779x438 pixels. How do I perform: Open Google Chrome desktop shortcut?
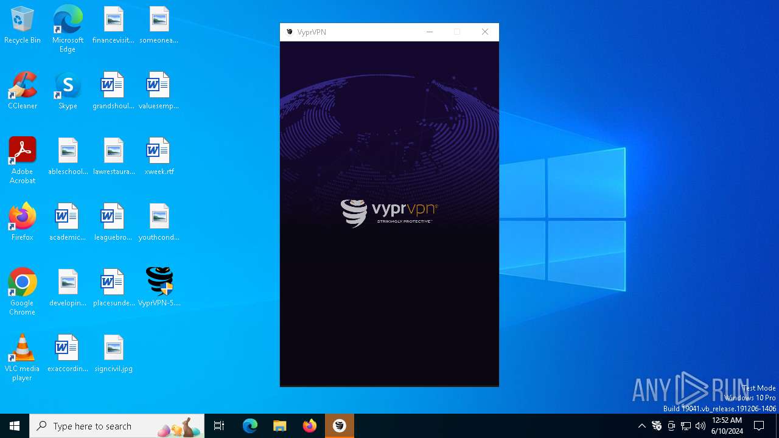point(23,292)
